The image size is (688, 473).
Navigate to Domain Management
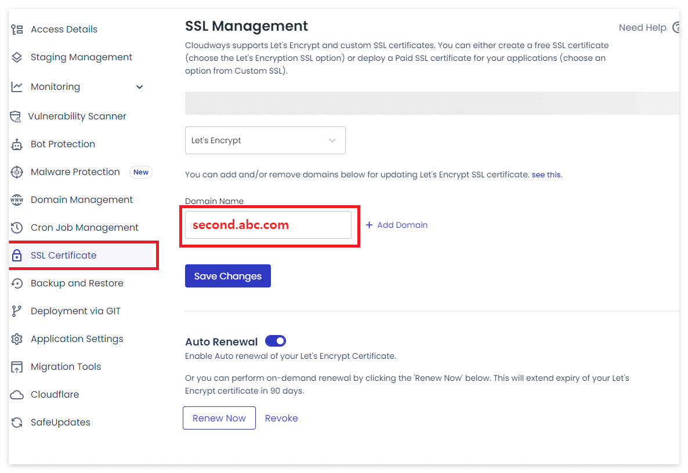pyautogui.click(x=82, y=200)
